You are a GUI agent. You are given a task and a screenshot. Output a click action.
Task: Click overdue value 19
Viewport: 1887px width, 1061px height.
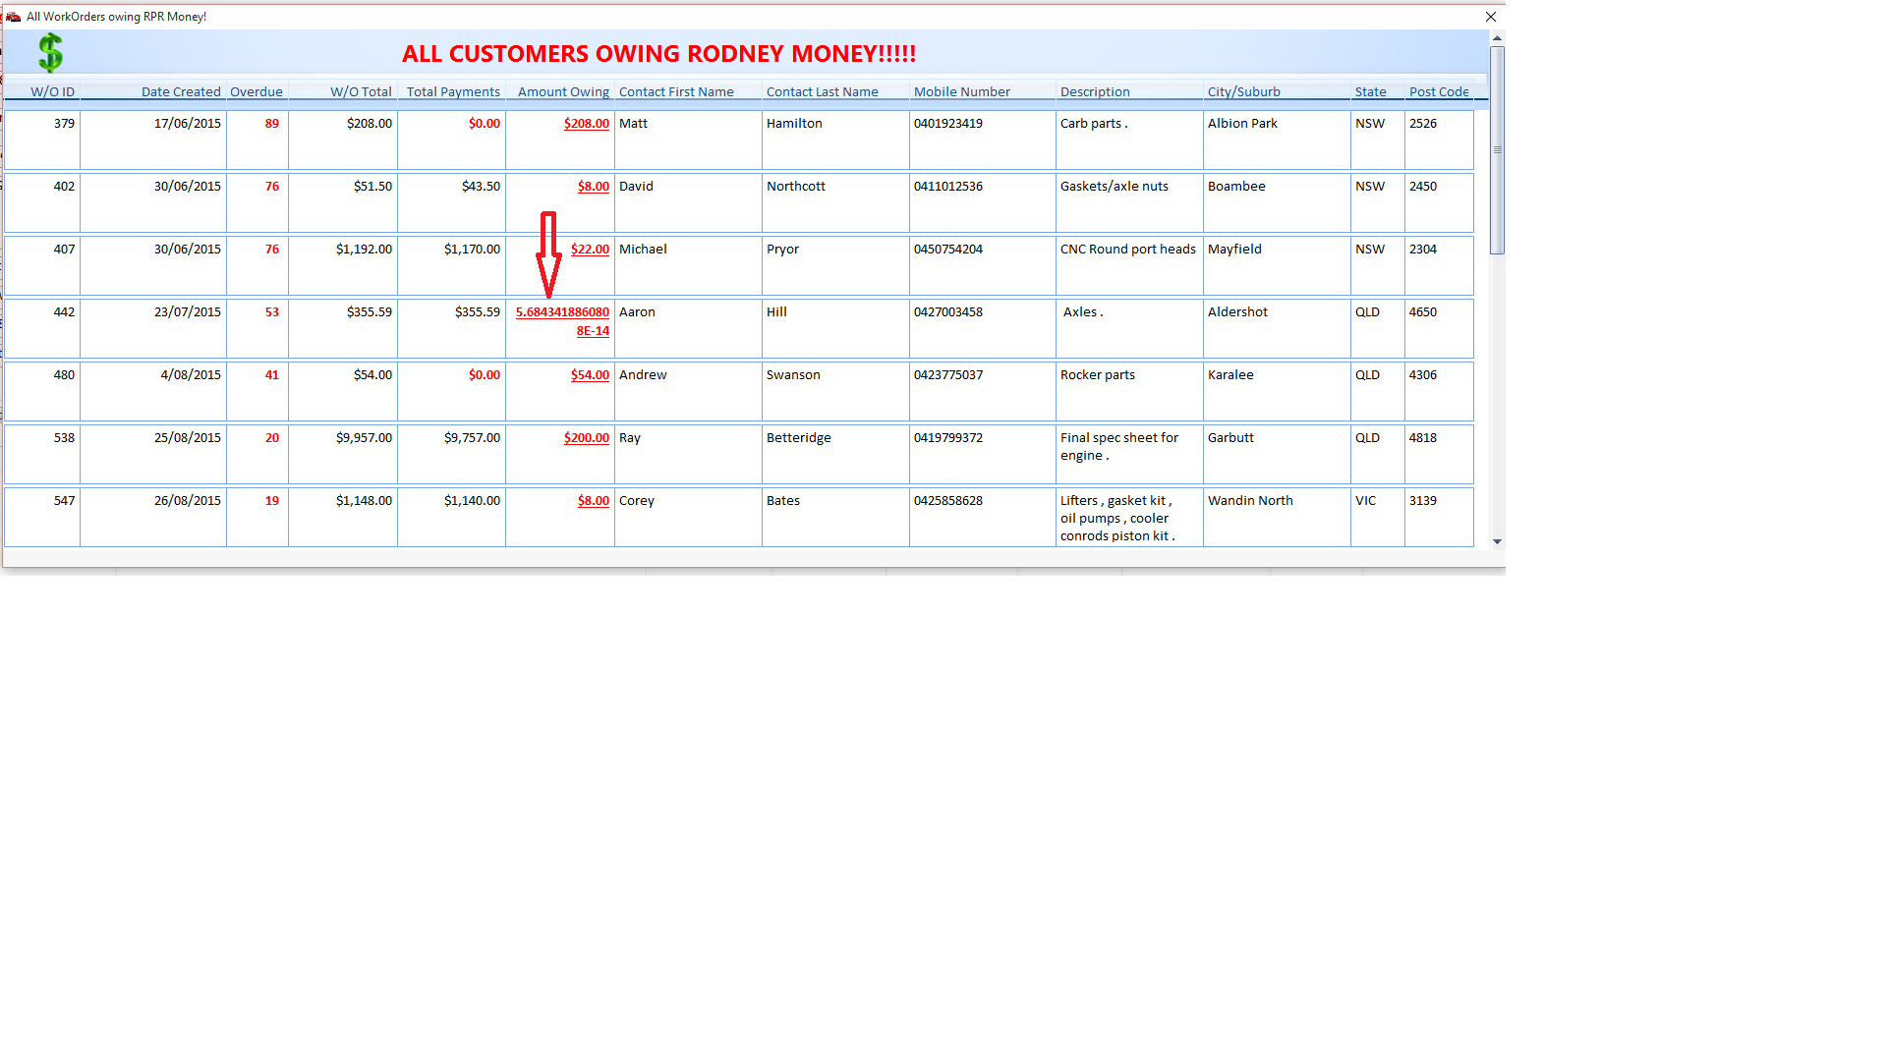click(272, 501)
